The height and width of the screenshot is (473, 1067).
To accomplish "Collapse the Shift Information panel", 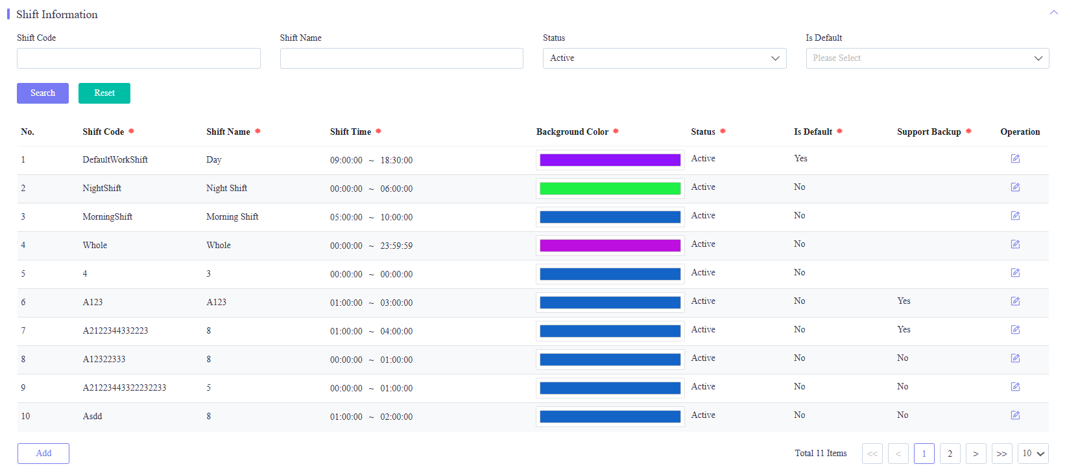I will [1053, 12].
